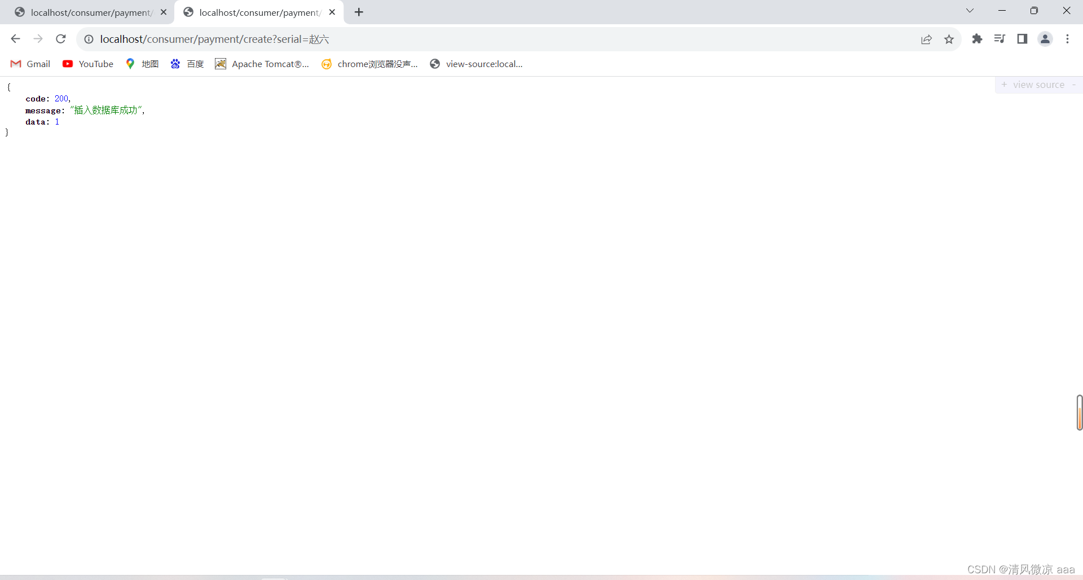The image size is (1083, 580).
Task: View site information icon in address bar
Action: pyautogui.click(x=89, y=39)
